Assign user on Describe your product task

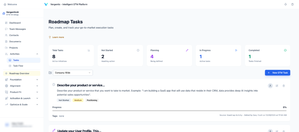point(270,86)
